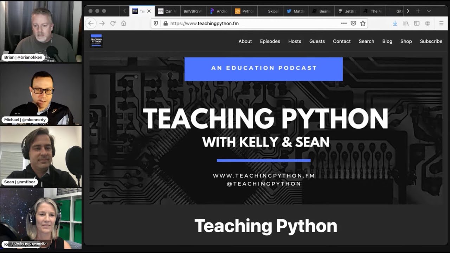Open a new tab with the plus button
The width and height of the screenshot is (450, 253).
[418, 11]
